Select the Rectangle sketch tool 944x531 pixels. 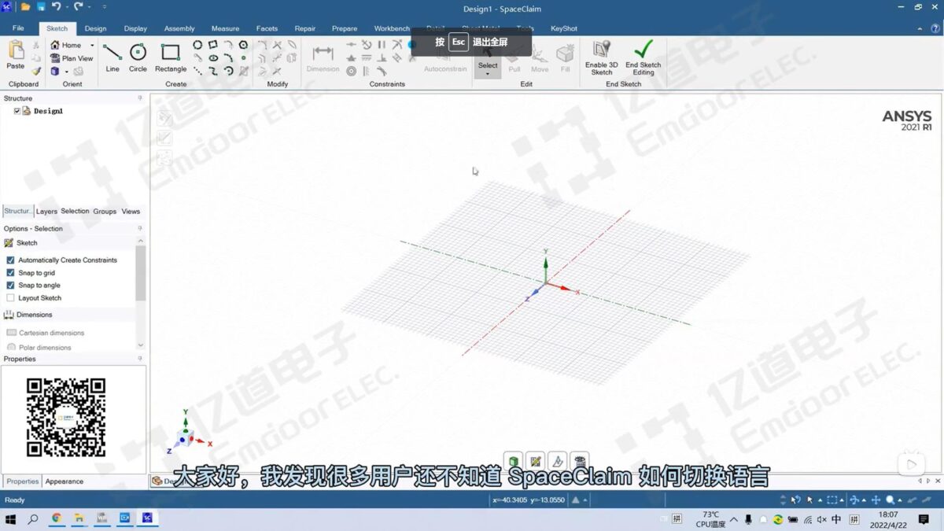[171, 57]
